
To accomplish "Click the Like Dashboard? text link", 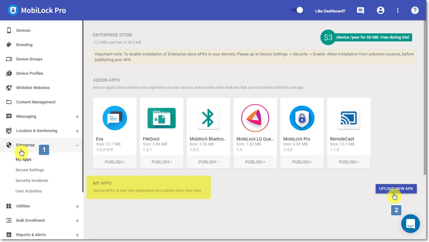I will coord(330,11).
